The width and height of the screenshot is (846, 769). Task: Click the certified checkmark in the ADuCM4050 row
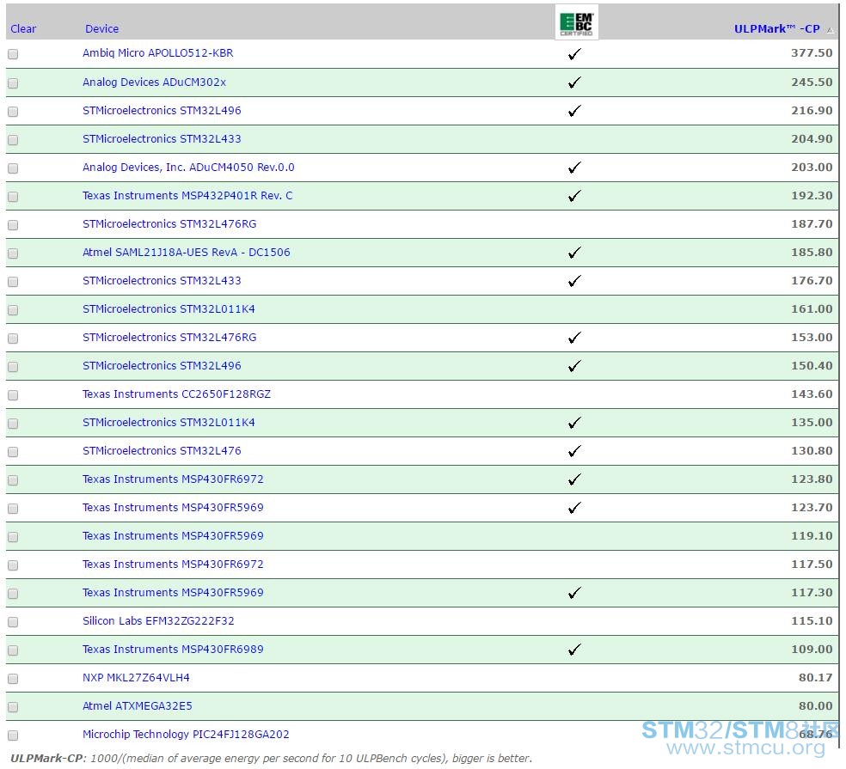pyautogui.click(x=574, y=168)
